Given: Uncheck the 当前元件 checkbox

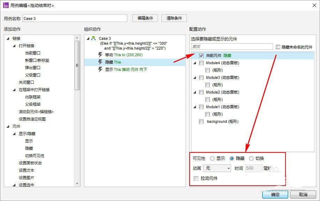Looking at the screenshot, I should coord(201,55).
